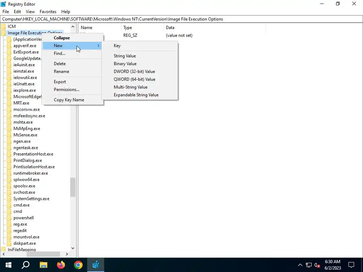363x272 pixels.
Task: Select the ngentask.exe key
Action: click(26, 148)
